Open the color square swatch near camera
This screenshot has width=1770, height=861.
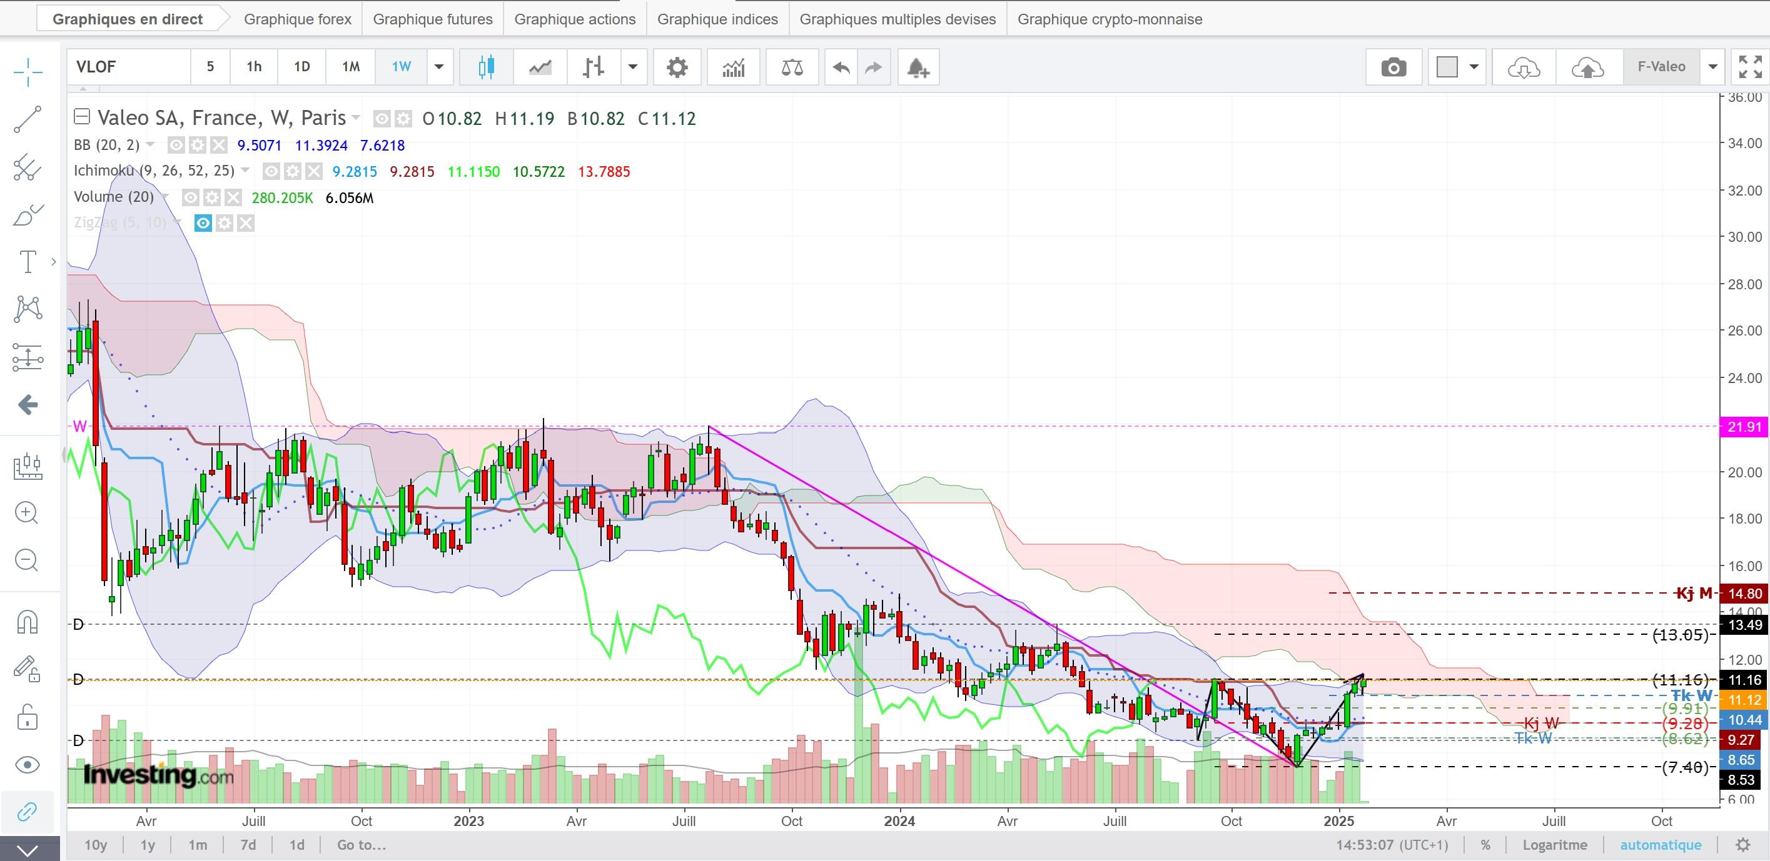[x=1447, y=67]
